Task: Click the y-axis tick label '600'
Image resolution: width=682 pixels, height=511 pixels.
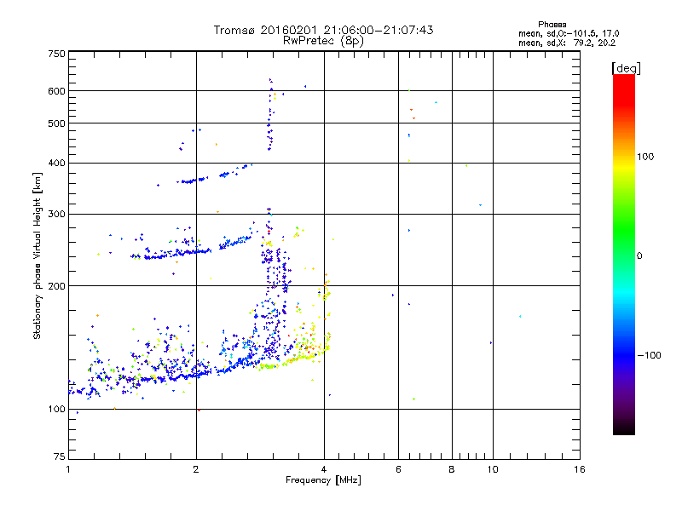Action: (x=57, y=91)
